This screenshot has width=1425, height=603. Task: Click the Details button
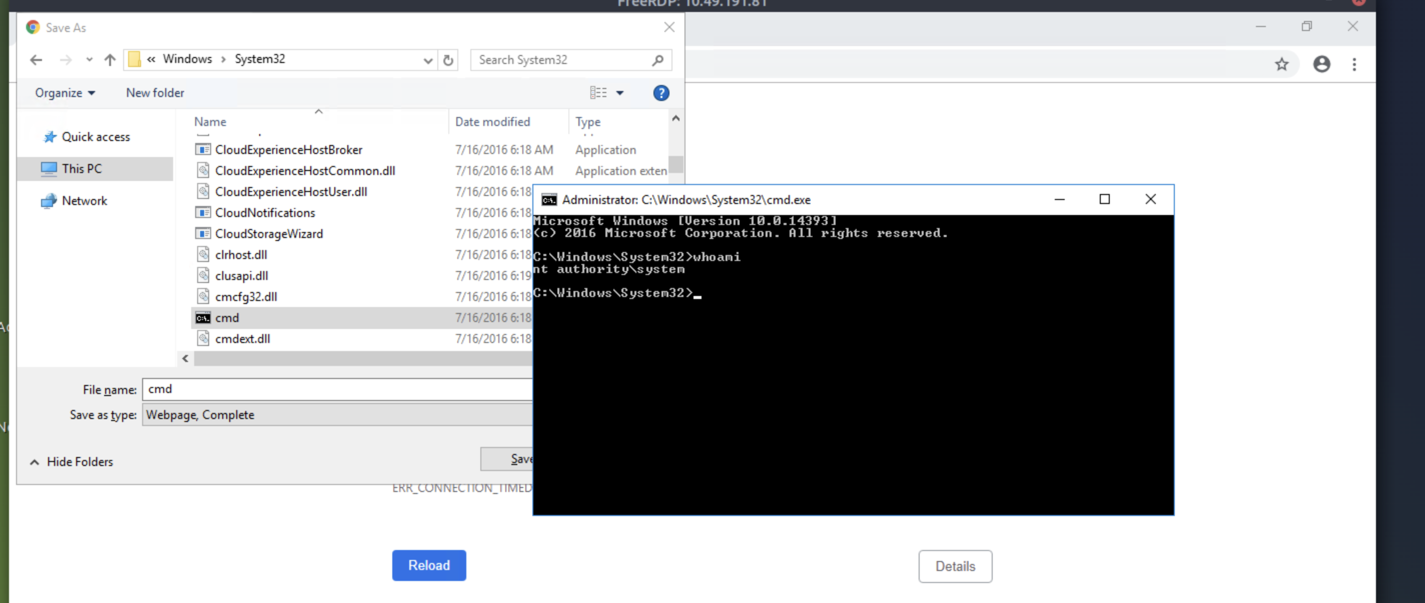pos(955,566)
